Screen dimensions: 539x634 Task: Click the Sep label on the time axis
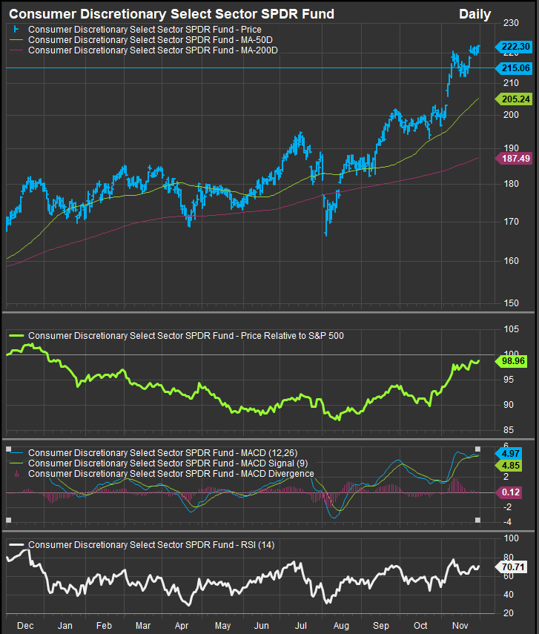point(380,626)
